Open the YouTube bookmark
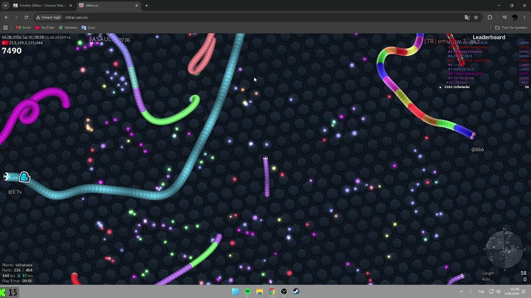531x298 pixels. (x=45, y=28)
